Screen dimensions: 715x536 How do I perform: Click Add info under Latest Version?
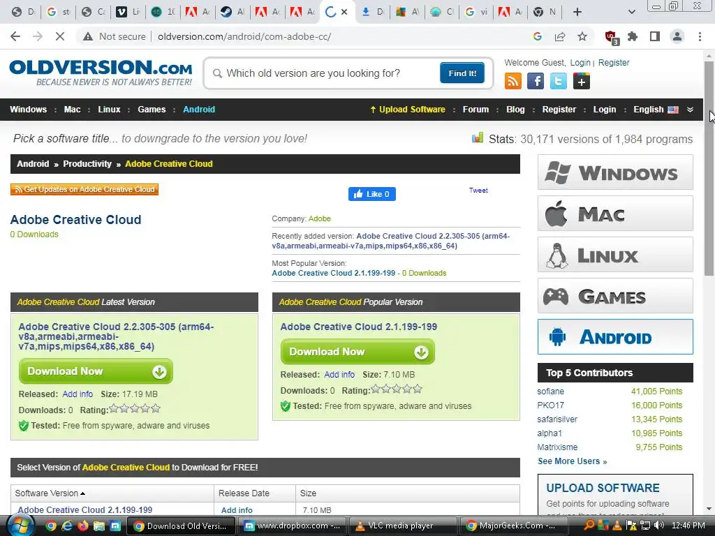pyautogui.click(x=78, y=394)
